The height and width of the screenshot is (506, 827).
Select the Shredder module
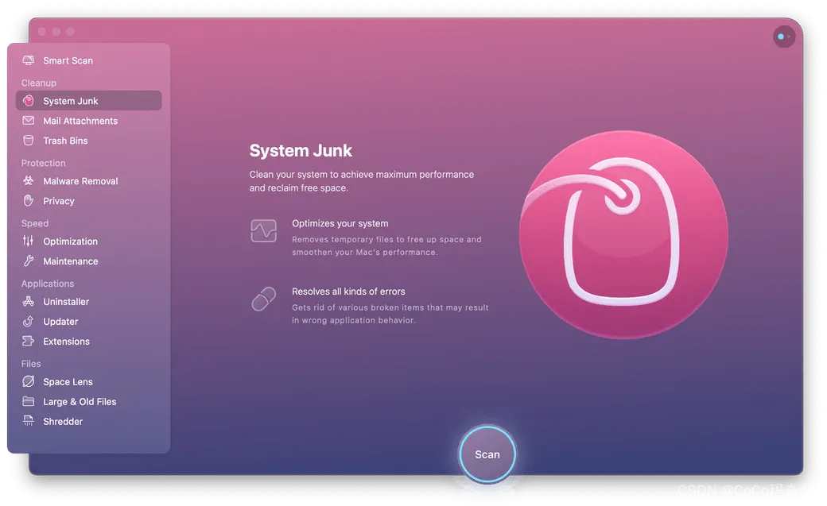coord(88,421)
